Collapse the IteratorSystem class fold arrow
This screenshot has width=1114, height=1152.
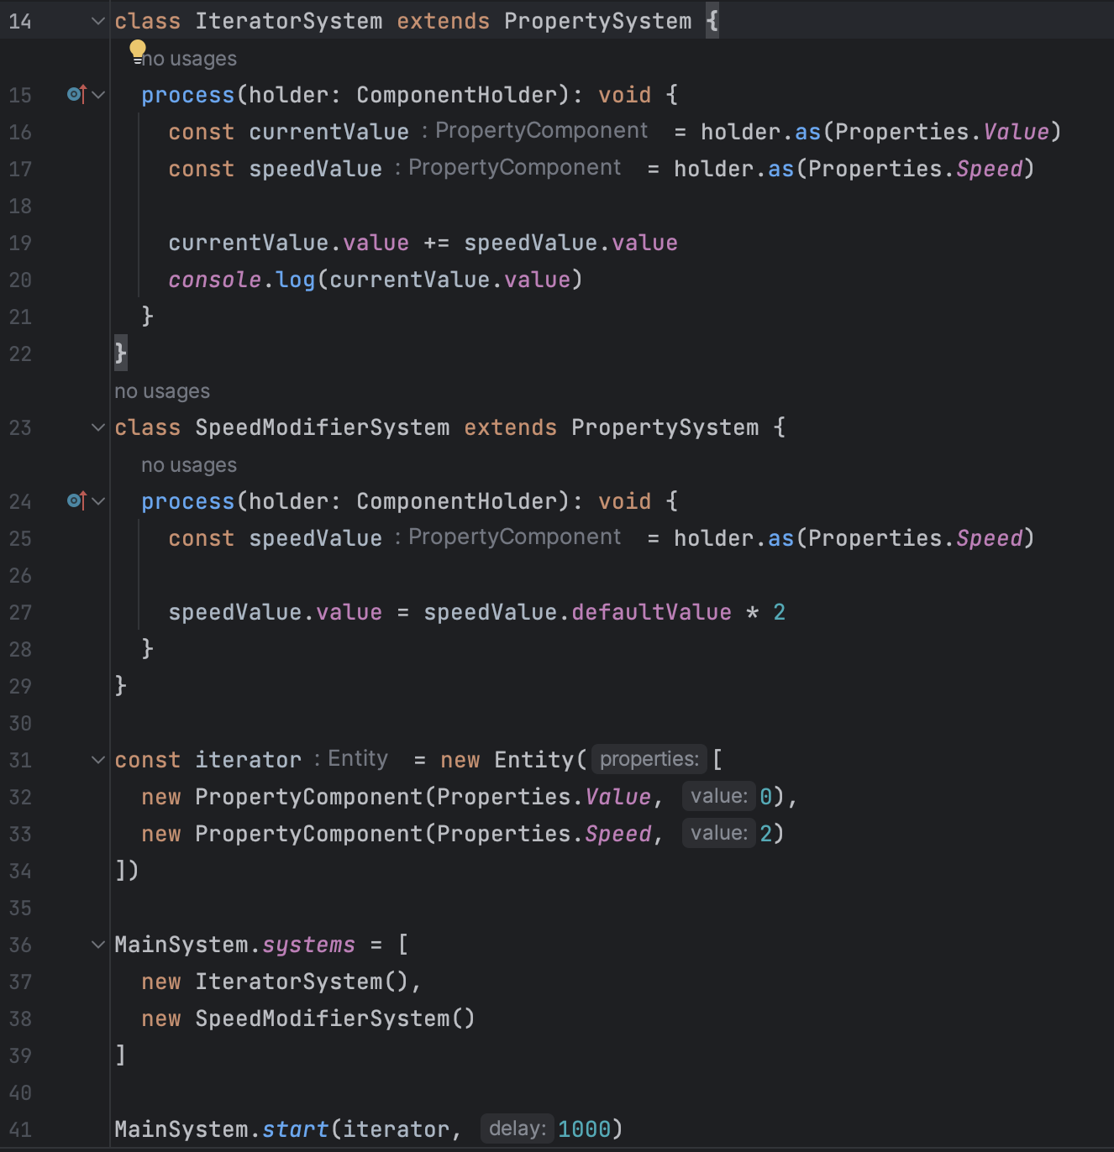pos(98,21)
